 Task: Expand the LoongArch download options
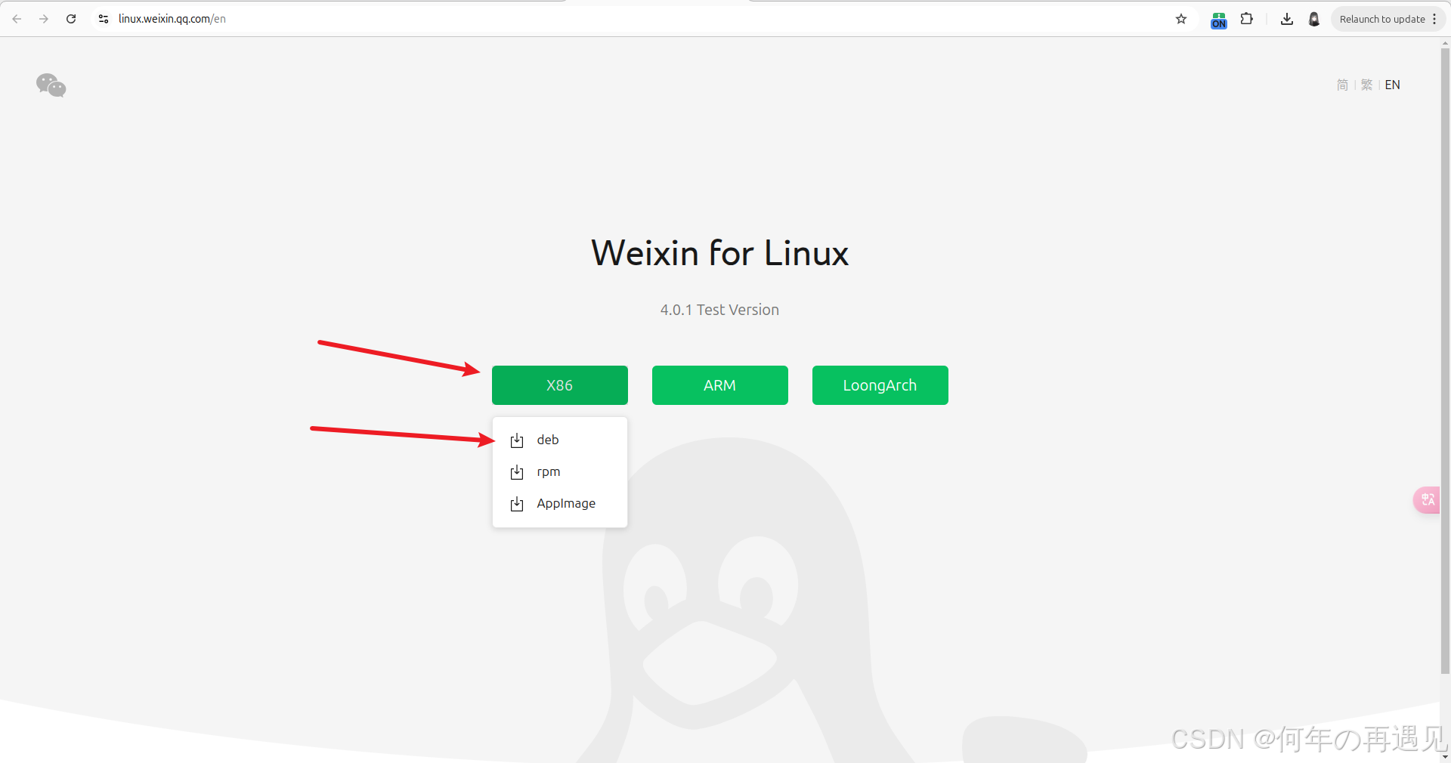click(880, 385)
